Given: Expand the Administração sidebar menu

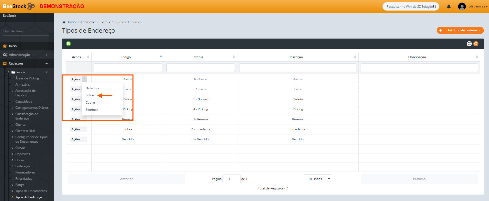Looking at the screenshot, I should 25,55.
